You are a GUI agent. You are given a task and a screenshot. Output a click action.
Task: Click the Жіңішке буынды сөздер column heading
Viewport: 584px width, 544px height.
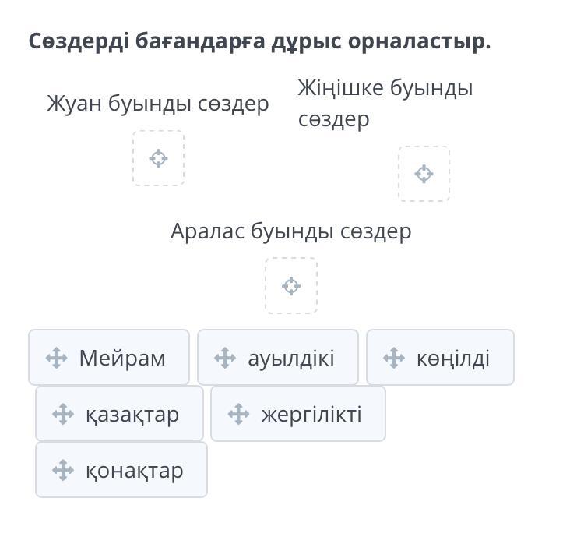coord(385,103)
